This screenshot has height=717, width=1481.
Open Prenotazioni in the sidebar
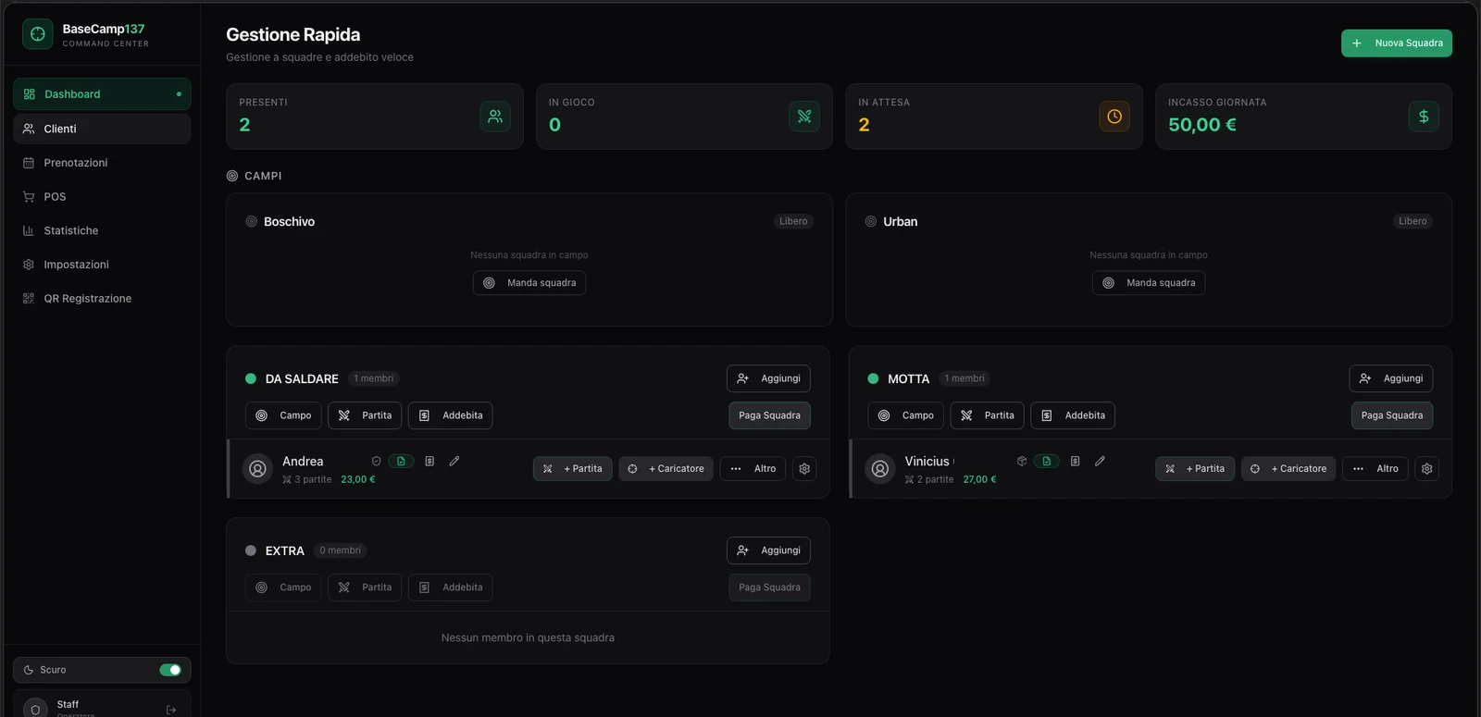click(x=102, y=163)
